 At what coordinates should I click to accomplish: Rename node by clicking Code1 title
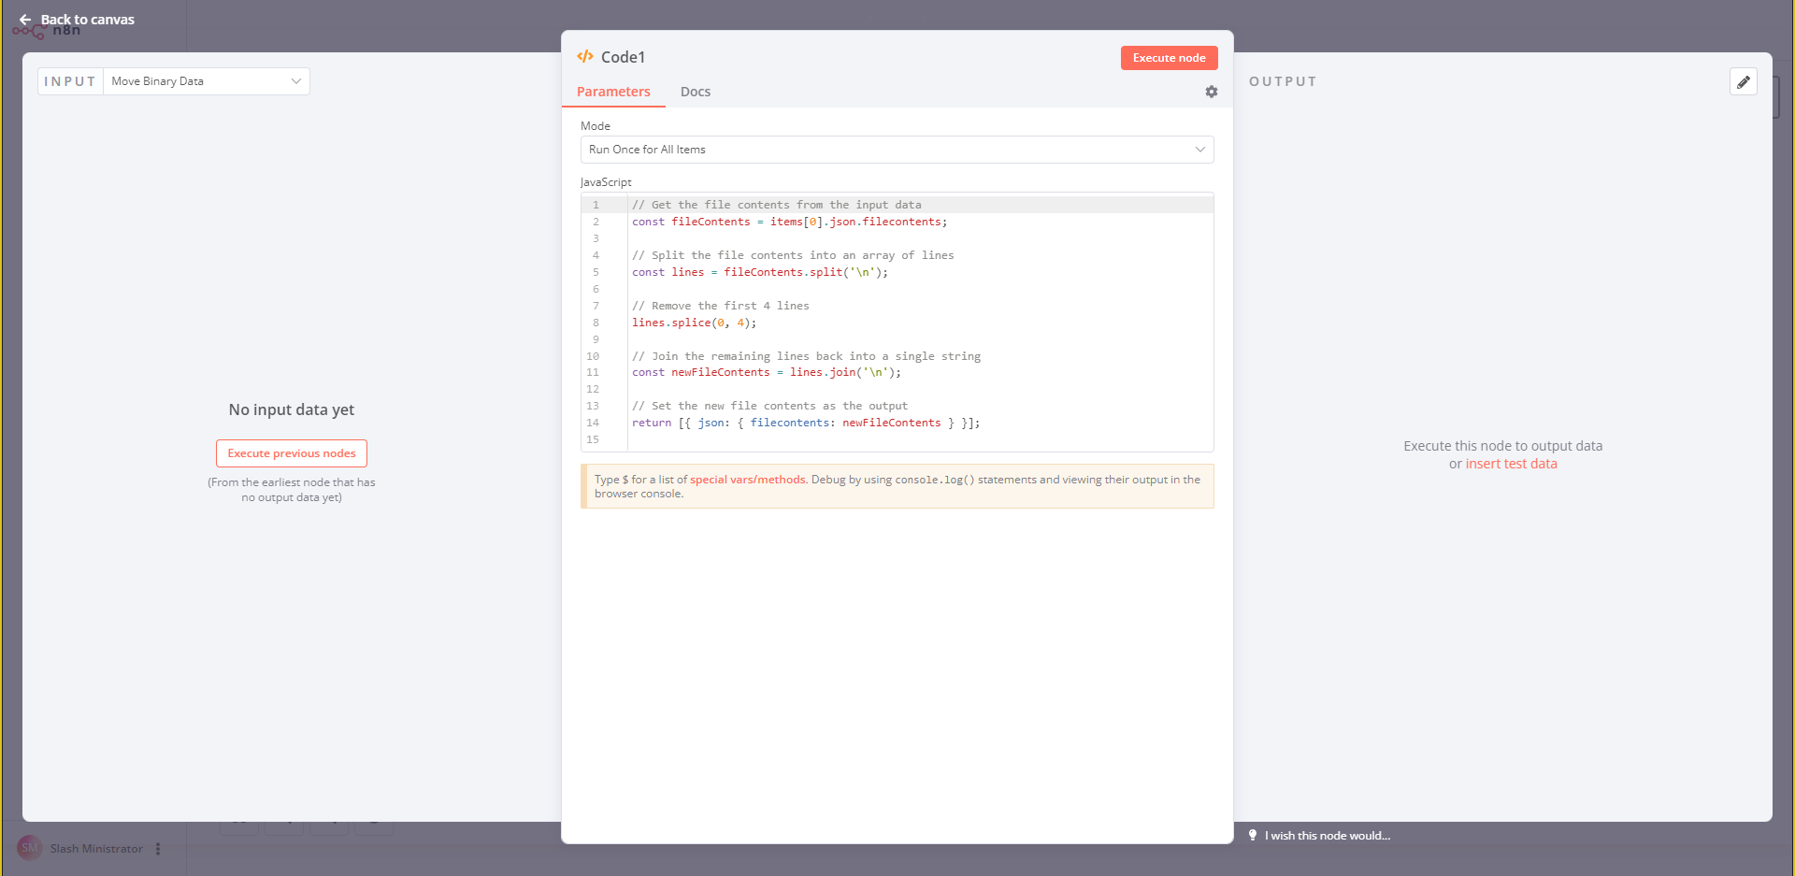click(x=624, y=57)
